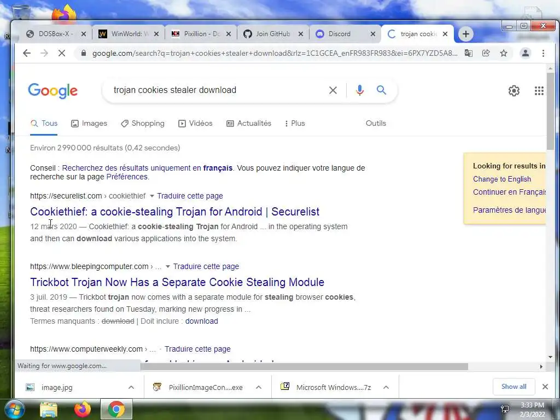
Task: Switch to the Discord tab
Action: 346,34
